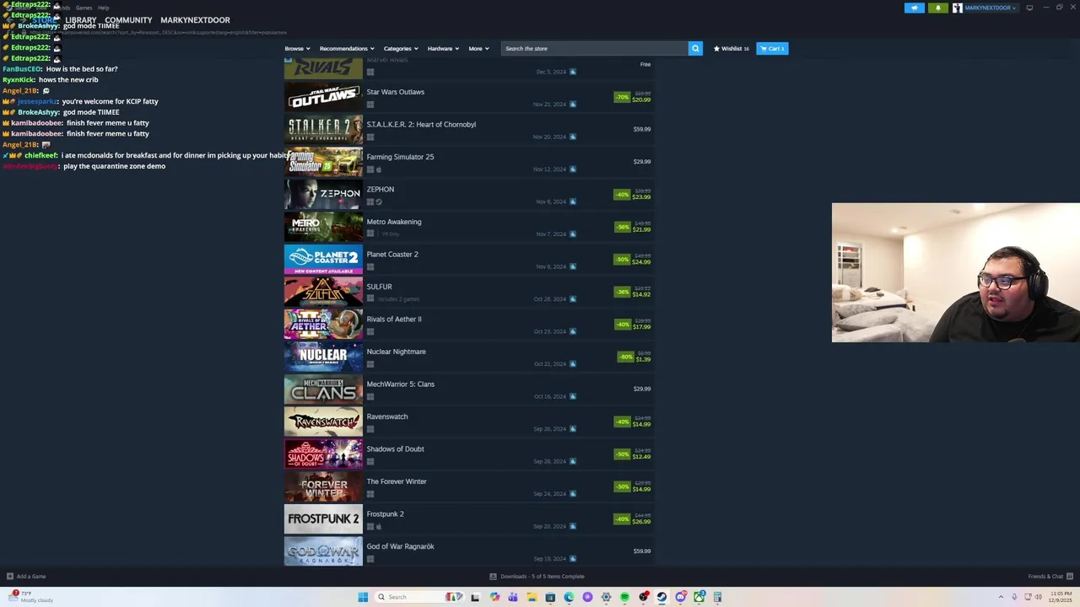Click the Big Picture mode icon
The height and width of the screenshot is (607, 1080).
click(x=1029, y=8)
